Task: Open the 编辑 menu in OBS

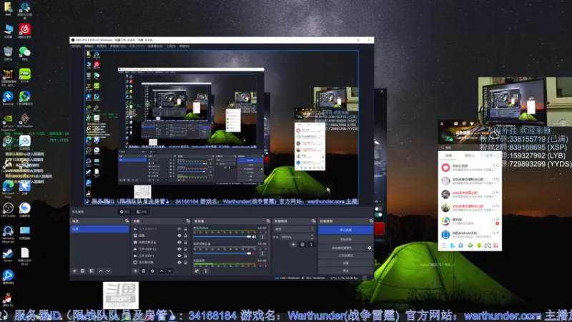Action: pos(88,47)
